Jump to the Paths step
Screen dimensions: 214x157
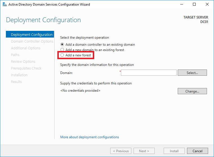coord(15,55)
